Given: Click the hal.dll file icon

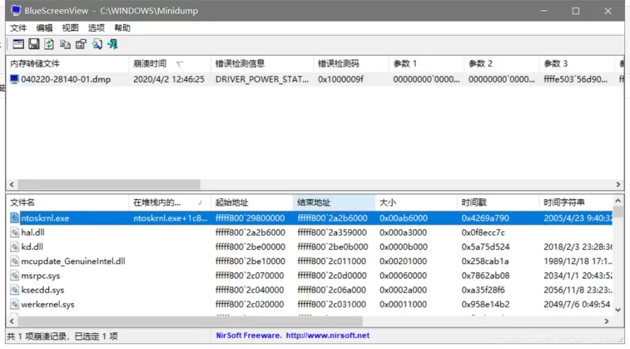Looking at the screenshot, I should pyautogui.click(x=15, y=232).
